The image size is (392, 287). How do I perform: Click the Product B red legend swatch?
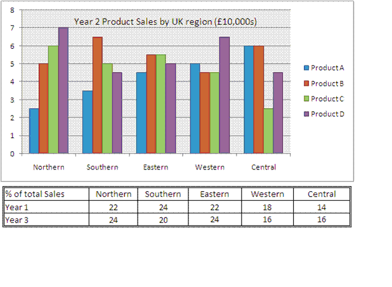tap(307, 83)
